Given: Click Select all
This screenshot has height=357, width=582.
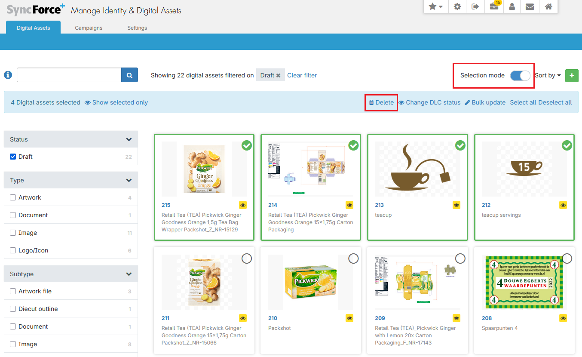Looking at the screenshot, I should click(523, 102).
